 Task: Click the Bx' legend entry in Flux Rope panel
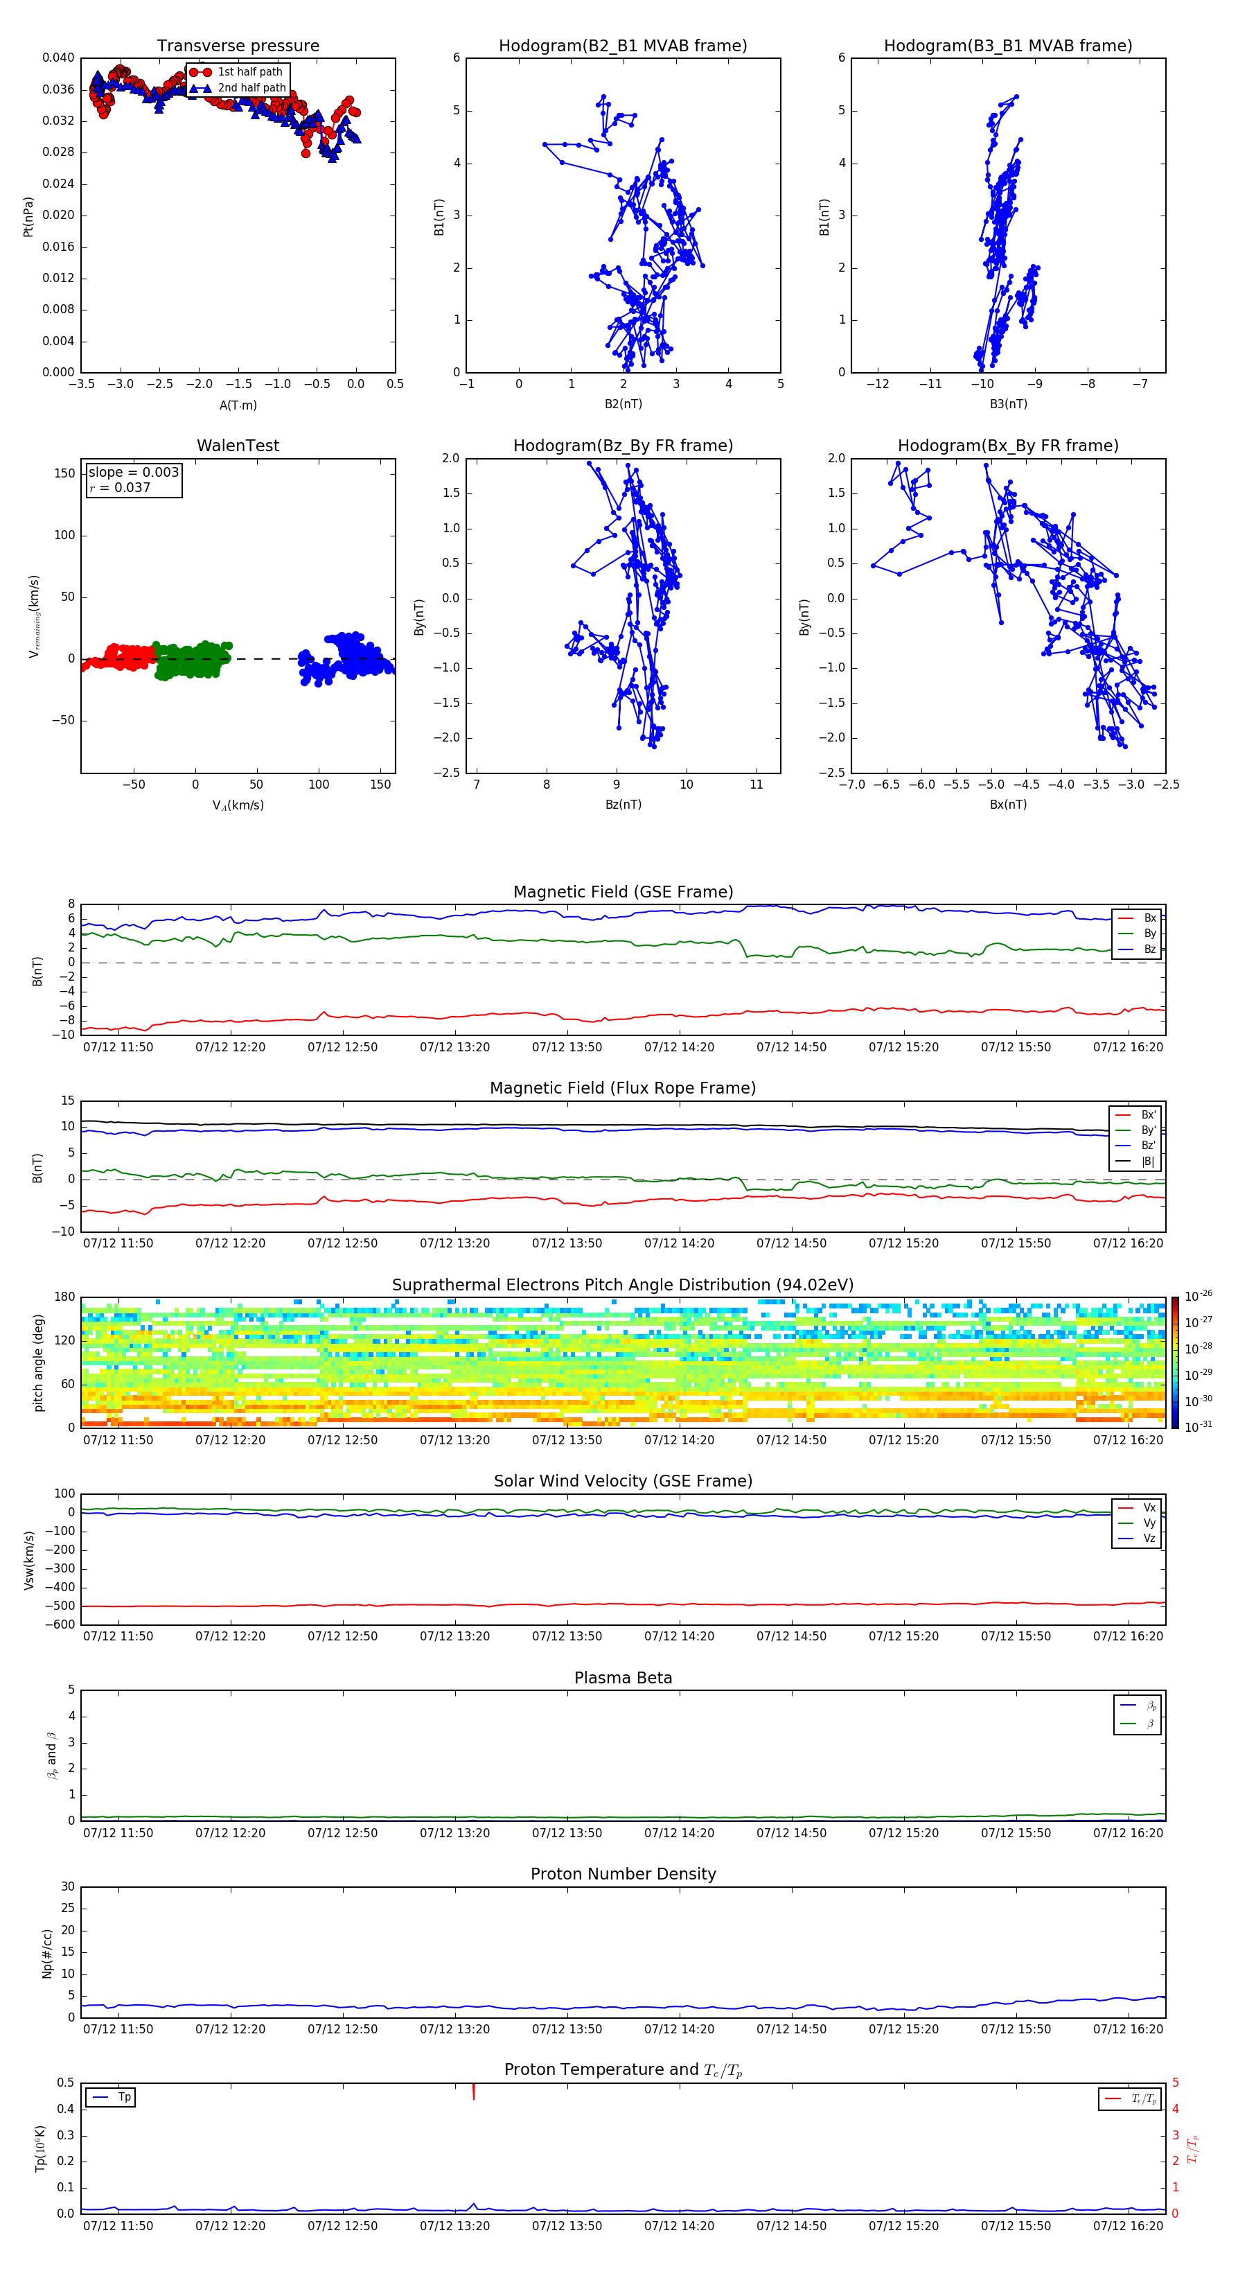click(1136, 1115)
